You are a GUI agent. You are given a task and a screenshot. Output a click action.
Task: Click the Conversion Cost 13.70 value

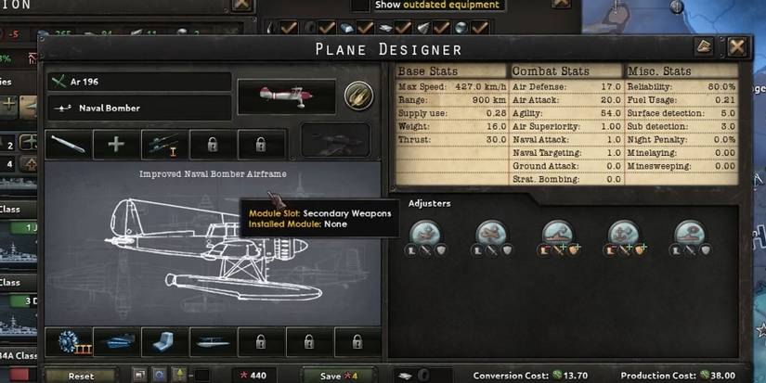click(x=575, y=376)
